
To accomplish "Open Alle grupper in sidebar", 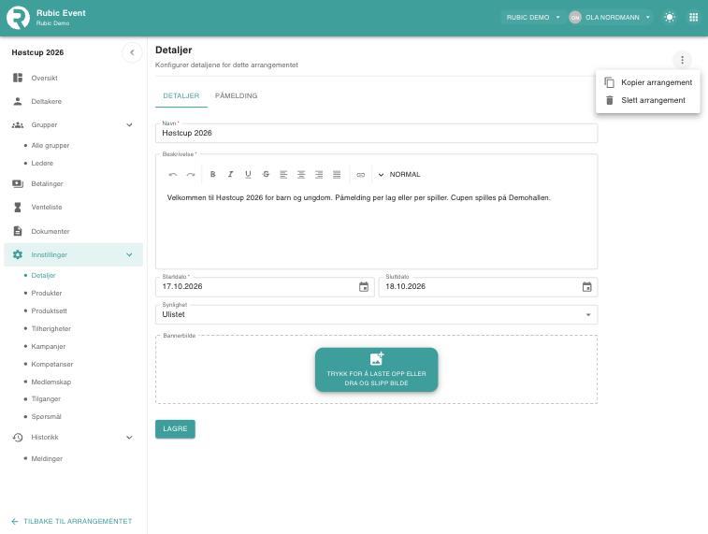I will click(x=51, y=145).
